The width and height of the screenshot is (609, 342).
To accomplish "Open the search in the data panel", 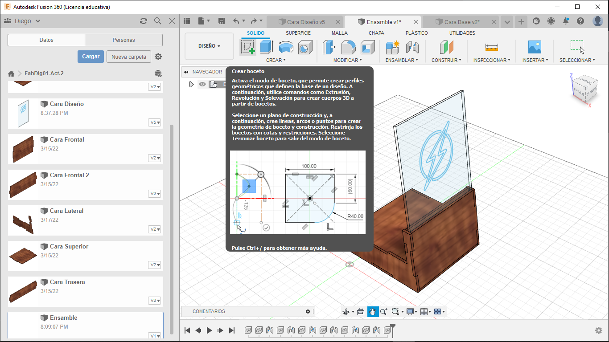I will tap(157, 21).
